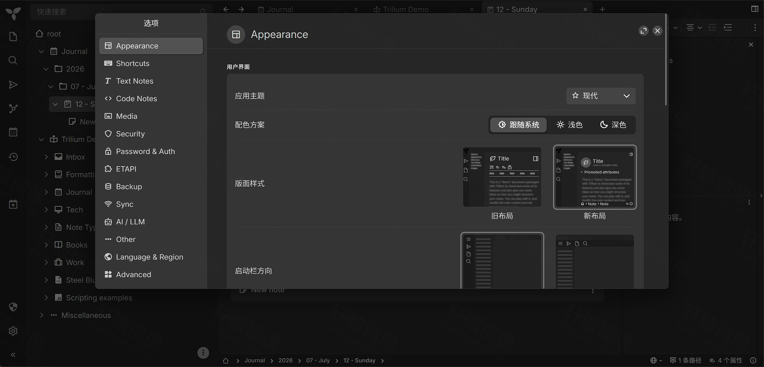Open search from launcher bar icon
Viewport: 764px width, 367px height.
[13, 60]
